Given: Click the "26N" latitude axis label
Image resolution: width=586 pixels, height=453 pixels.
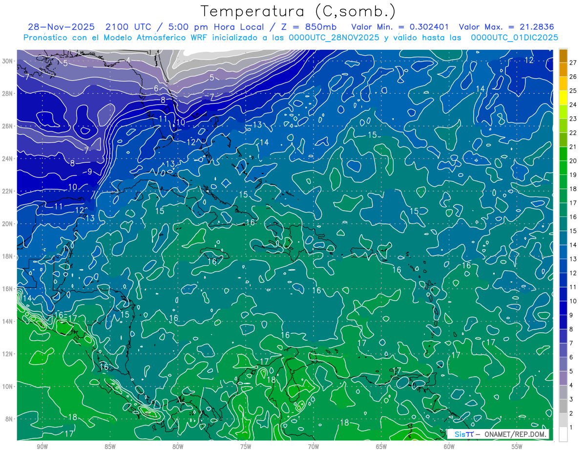Looking at the screenshot, I should pos(8,126).
